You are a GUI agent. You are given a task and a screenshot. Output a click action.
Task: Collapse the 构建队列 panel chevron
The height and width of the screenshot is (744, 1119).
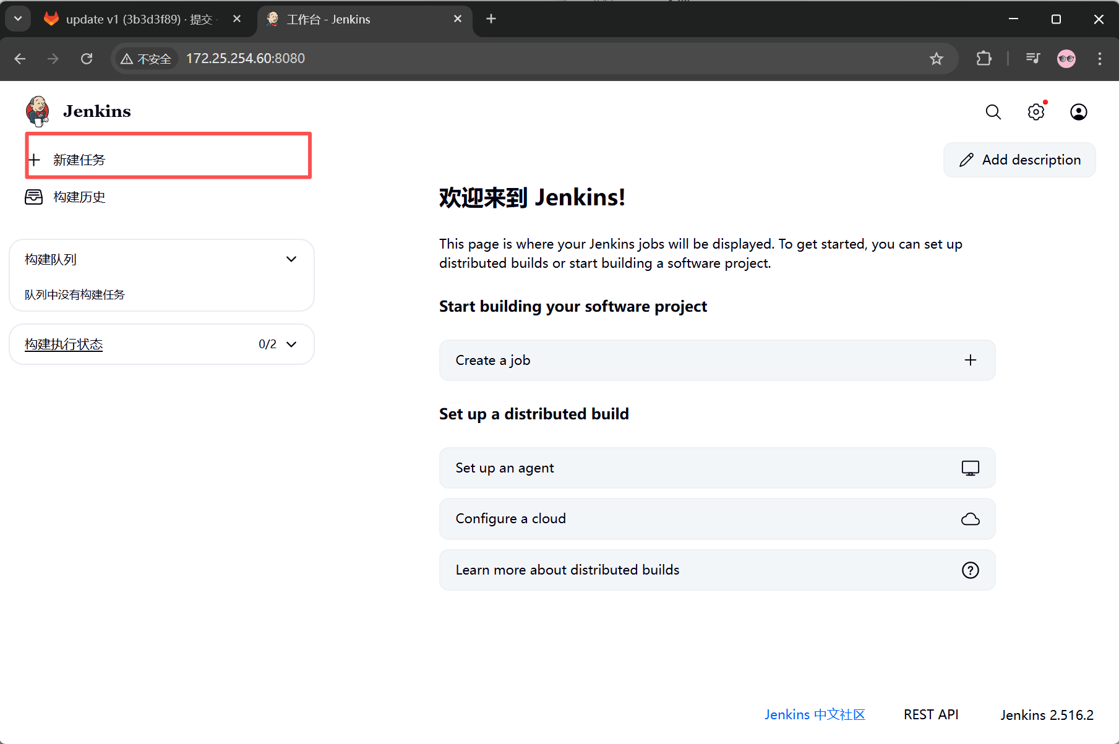[x=291, y=259]
